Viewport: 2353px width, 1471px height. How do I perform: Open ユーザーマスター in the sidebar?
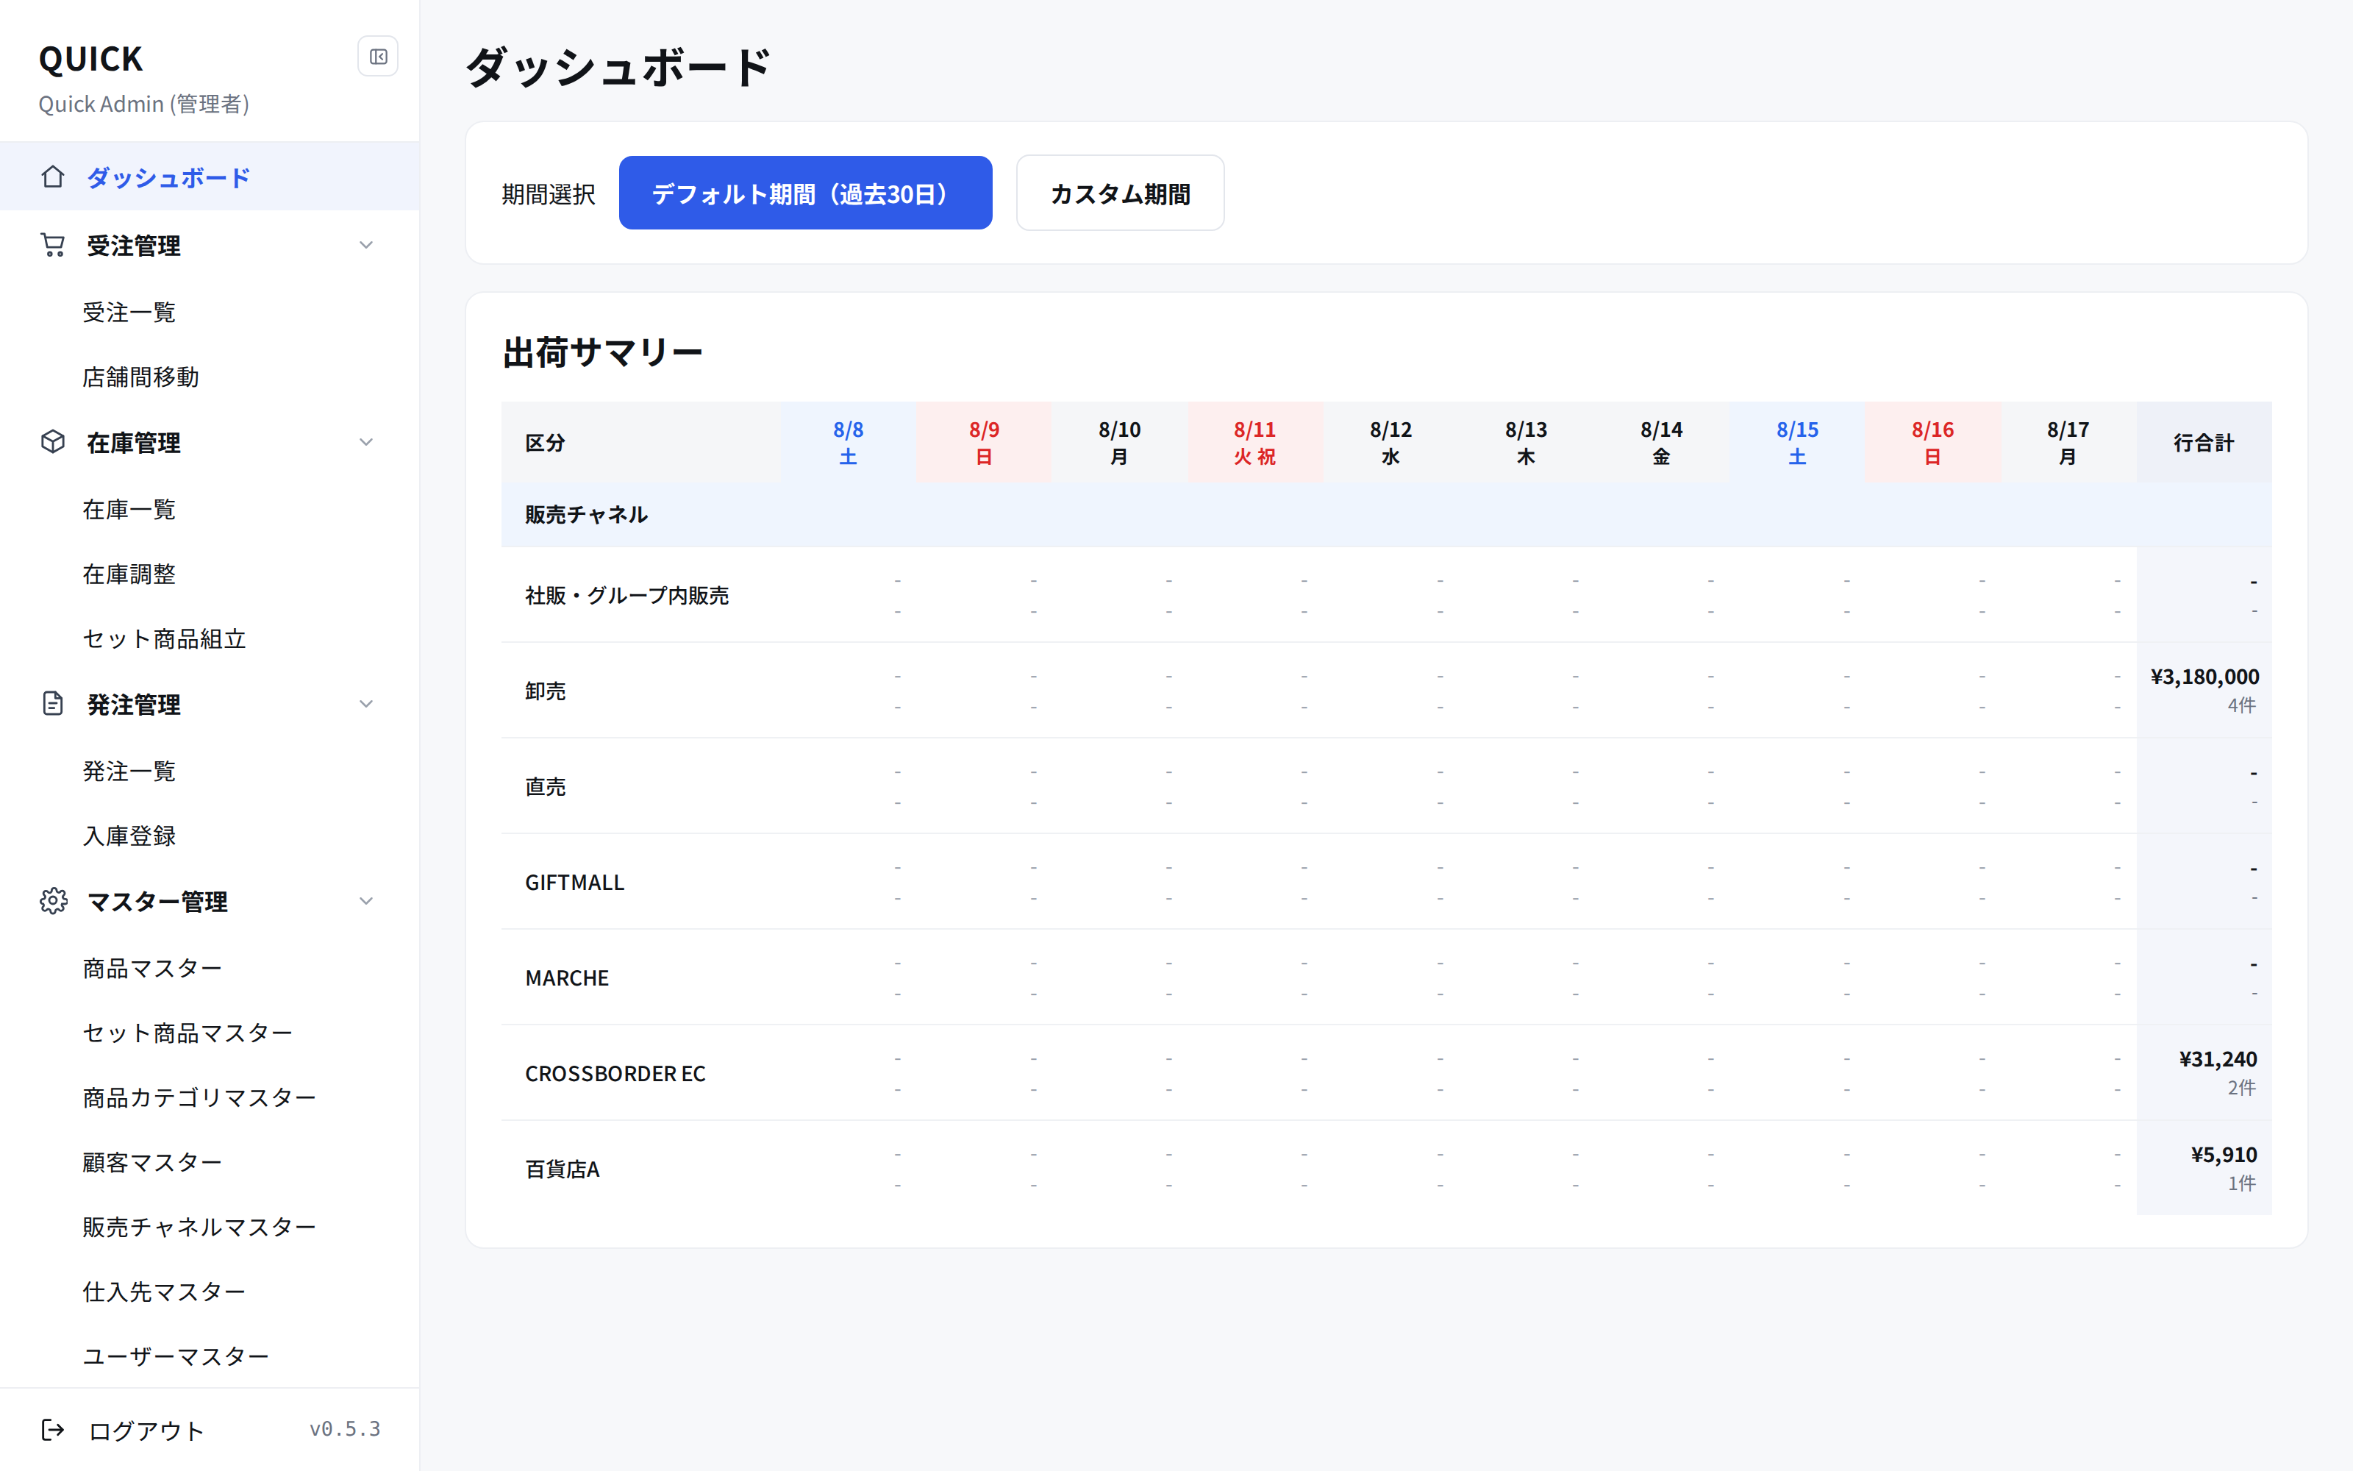176,1356
